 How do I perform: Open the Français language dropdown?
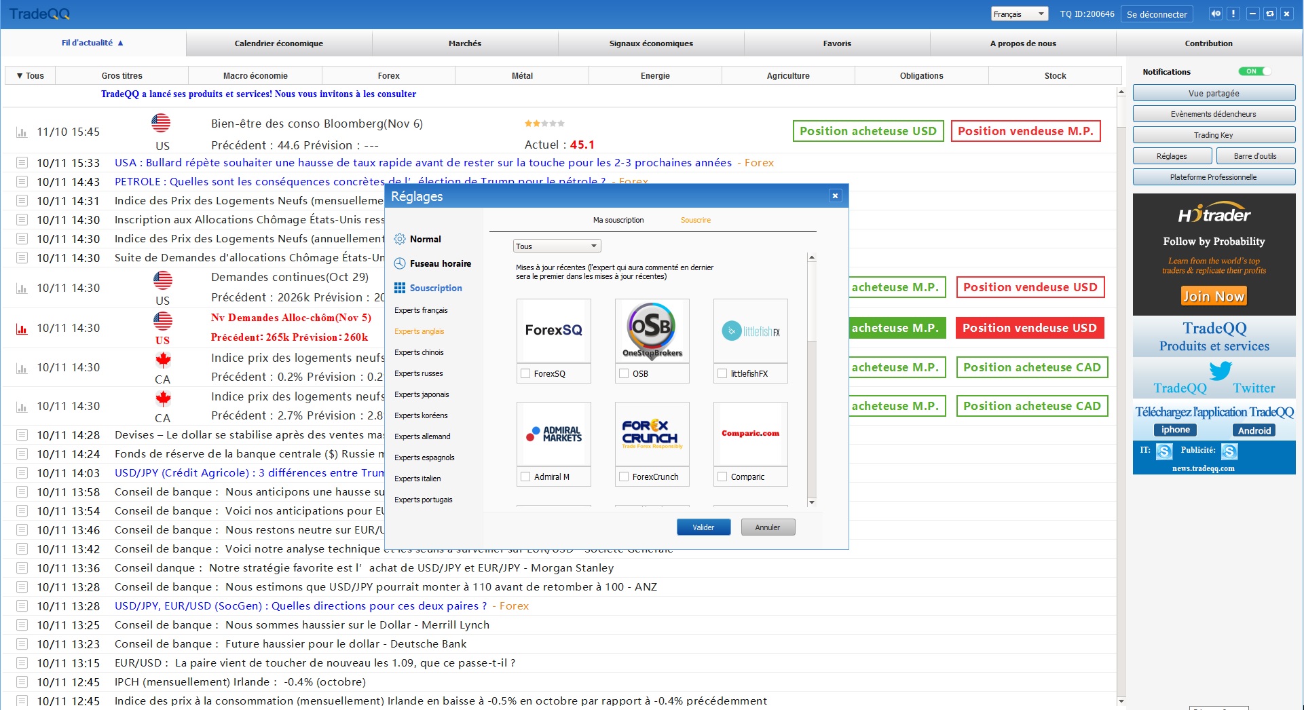[1019, 14]
